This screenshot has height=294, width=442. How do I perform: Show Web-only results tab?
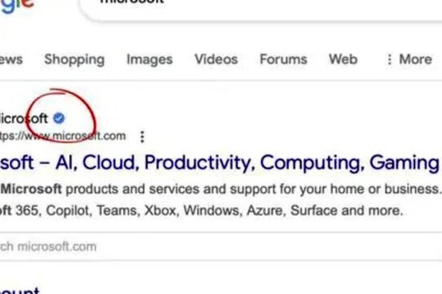pos(343,60)
